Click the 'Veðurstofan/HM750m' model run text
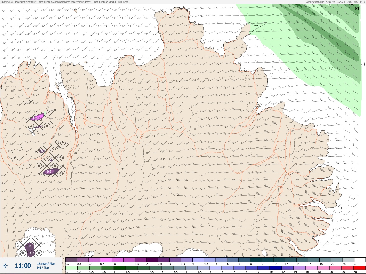 click(335, 2)
